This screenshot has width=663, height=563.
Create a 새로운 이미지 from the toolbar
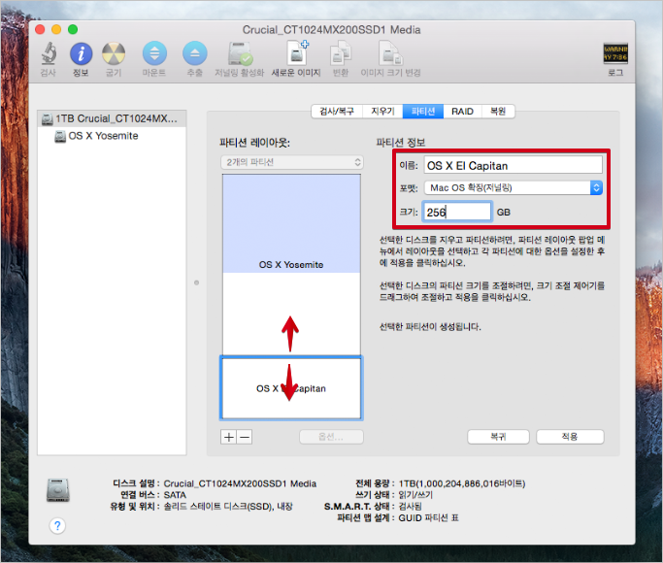click(x=296, y=52)
